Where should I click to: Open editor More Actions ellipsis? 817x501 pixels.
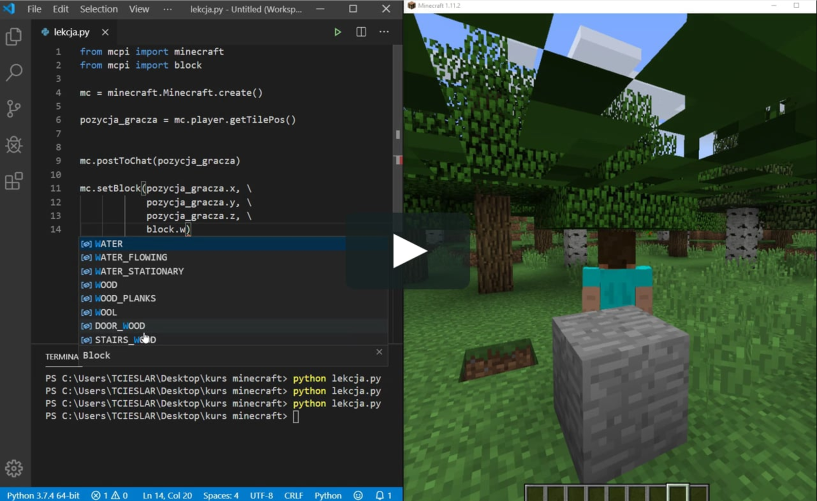[384, 32]
